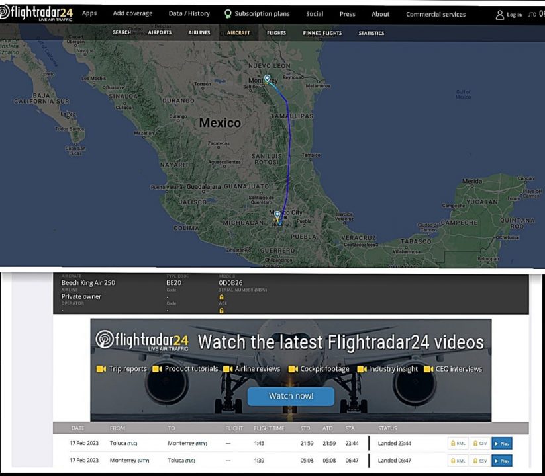Download KML for Landed 23:44 flight
The image size is (545, 476).
(458, 444)
